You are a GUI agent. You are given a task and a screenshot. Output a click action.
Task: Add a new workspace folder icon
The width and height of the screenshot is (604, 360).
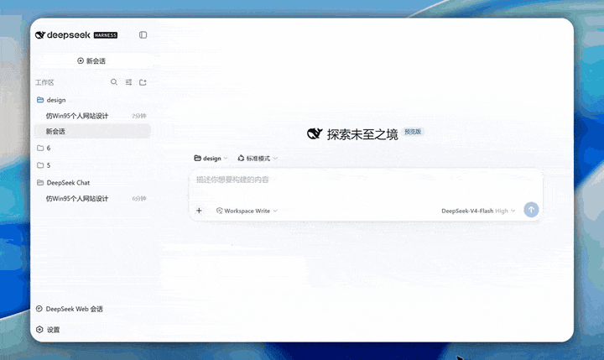coord(143,82)
